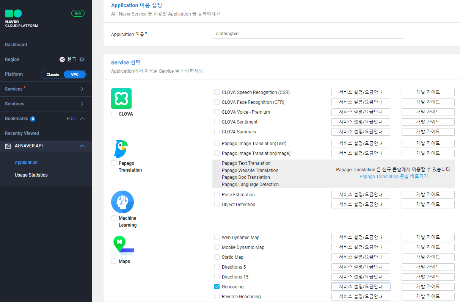Enable Reverse Geocoding checkbox
This screenshot has width=460, height=302.
pyautogui.click(x=217, y=296)
